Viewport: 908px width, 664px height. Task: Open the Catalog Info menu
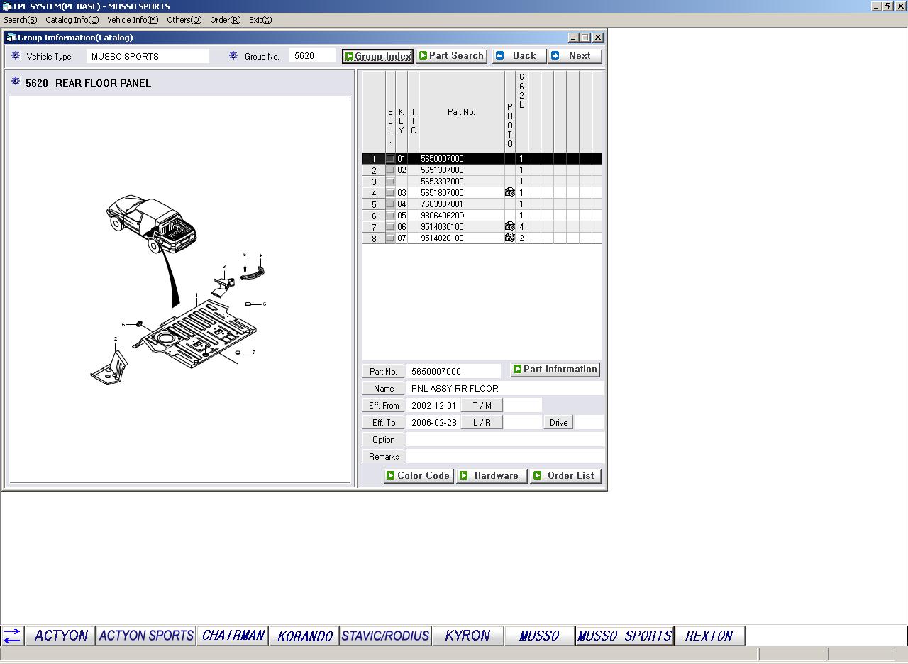(x=72, y=20)
